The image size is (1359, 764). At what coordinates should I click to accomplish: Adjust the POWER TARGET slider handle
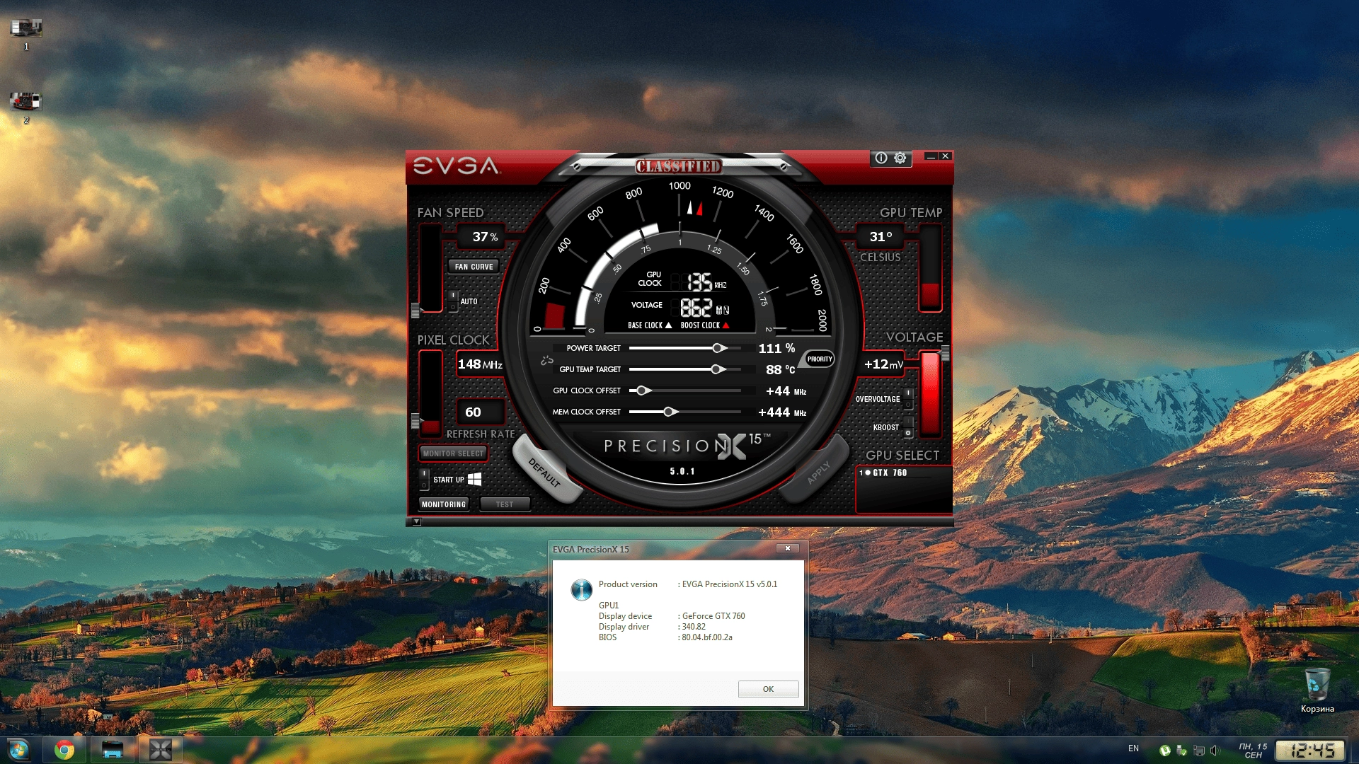(718, 348)
